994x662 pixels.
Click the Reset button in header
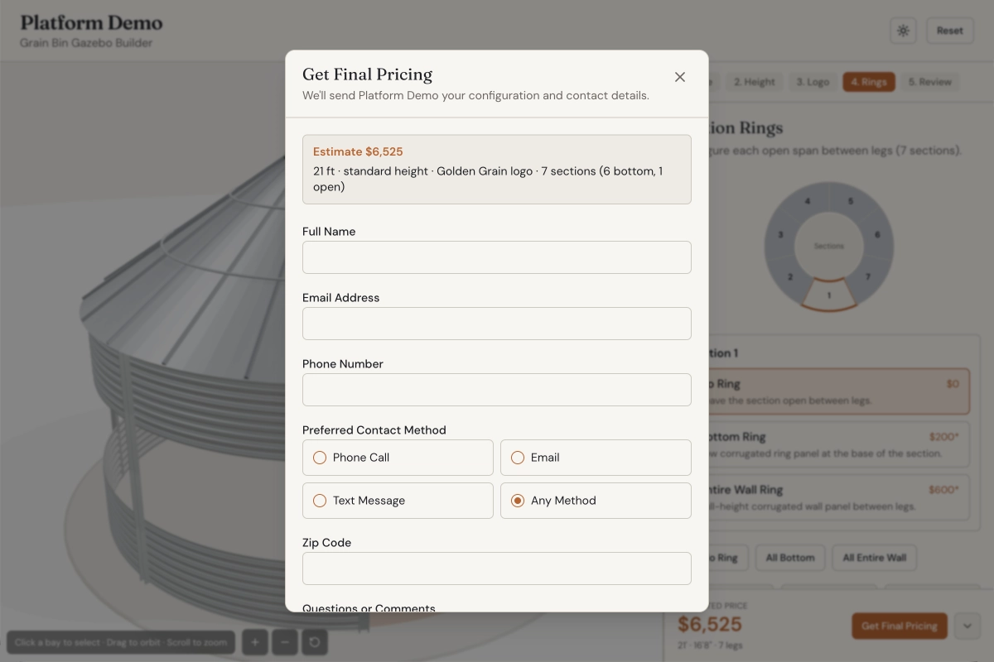tap(950, 31)
